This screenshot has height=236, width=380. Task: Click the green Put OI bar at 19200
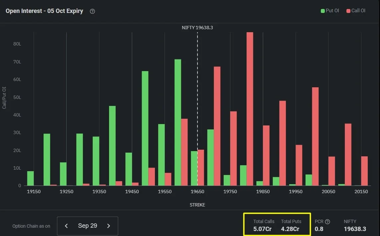pyautogui.click(x=47, y=160)
